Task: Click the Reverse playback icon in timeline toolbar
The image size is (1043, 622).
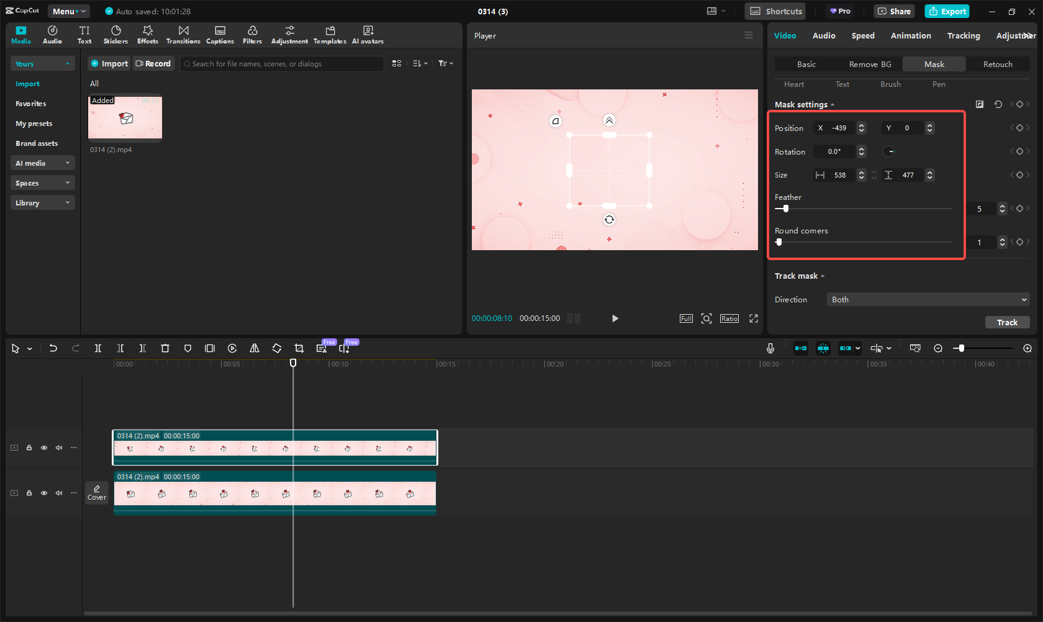Action: click(x=232, y=348)
